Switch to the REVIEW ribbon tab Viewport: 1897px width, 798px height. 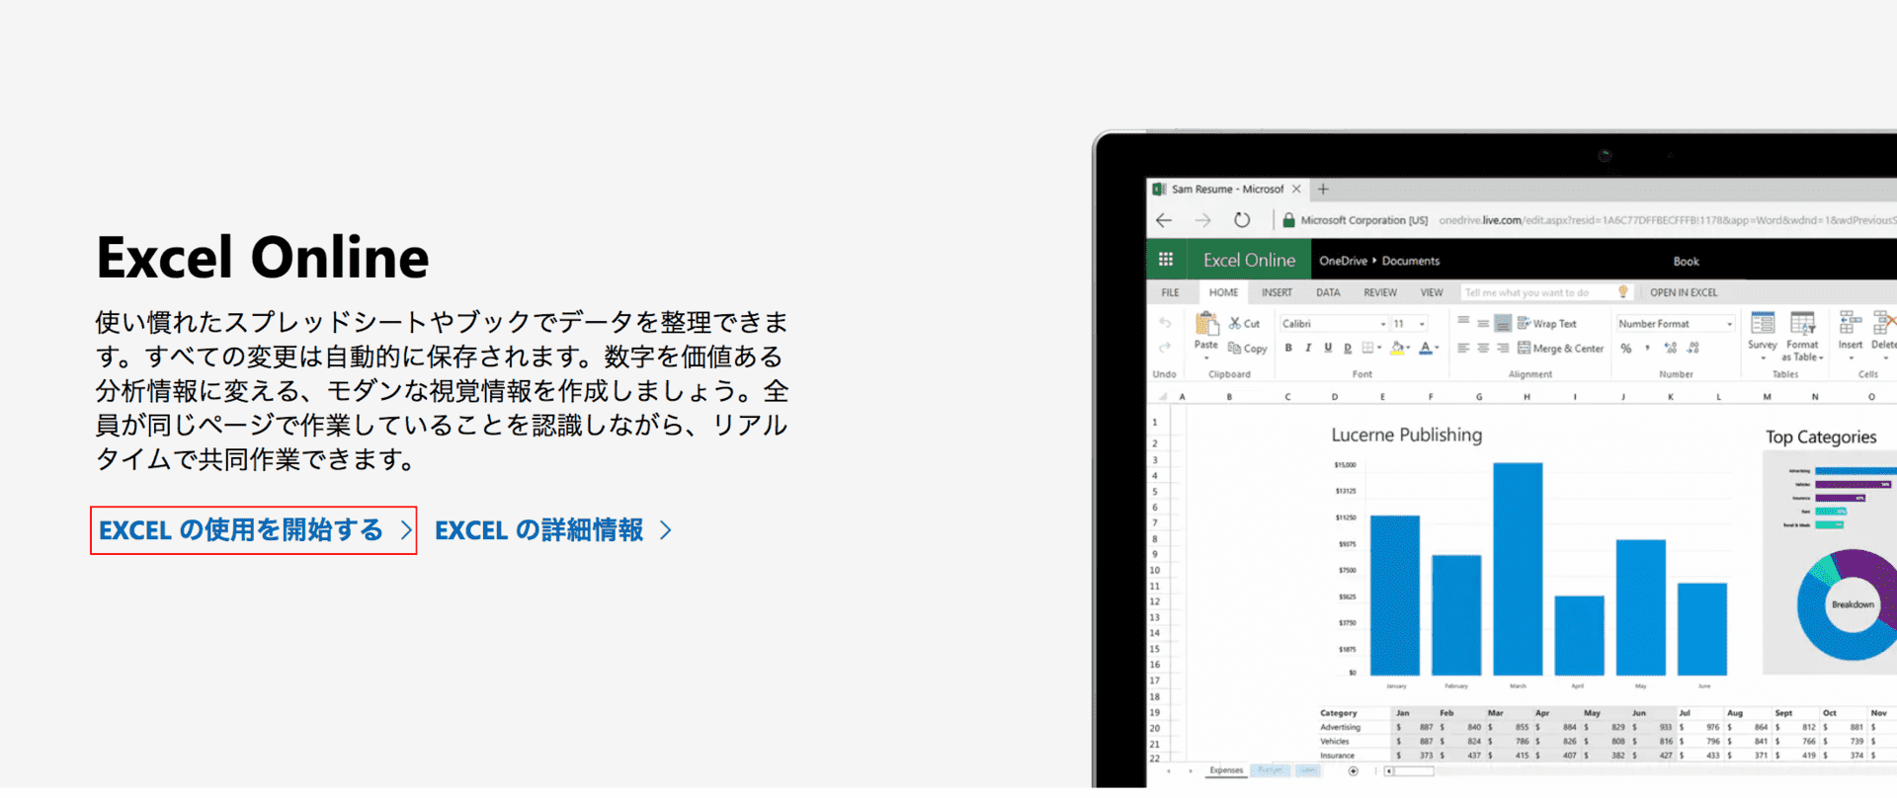click(x=1380, y=292)
